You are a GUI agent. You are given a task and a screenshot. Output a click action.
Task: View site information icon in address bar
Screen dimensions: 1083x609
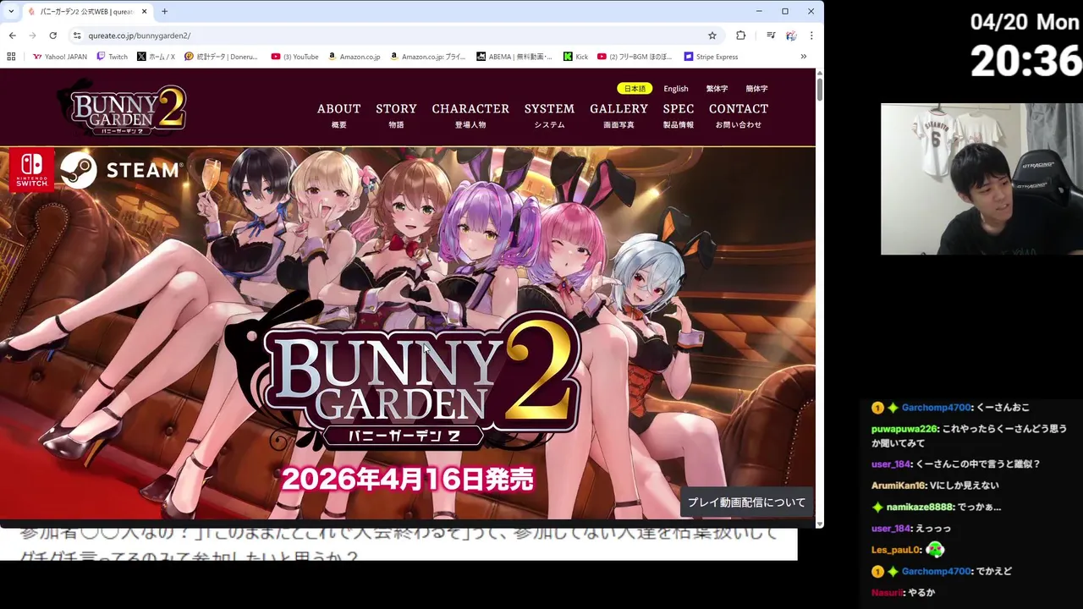tap(77, 36)
